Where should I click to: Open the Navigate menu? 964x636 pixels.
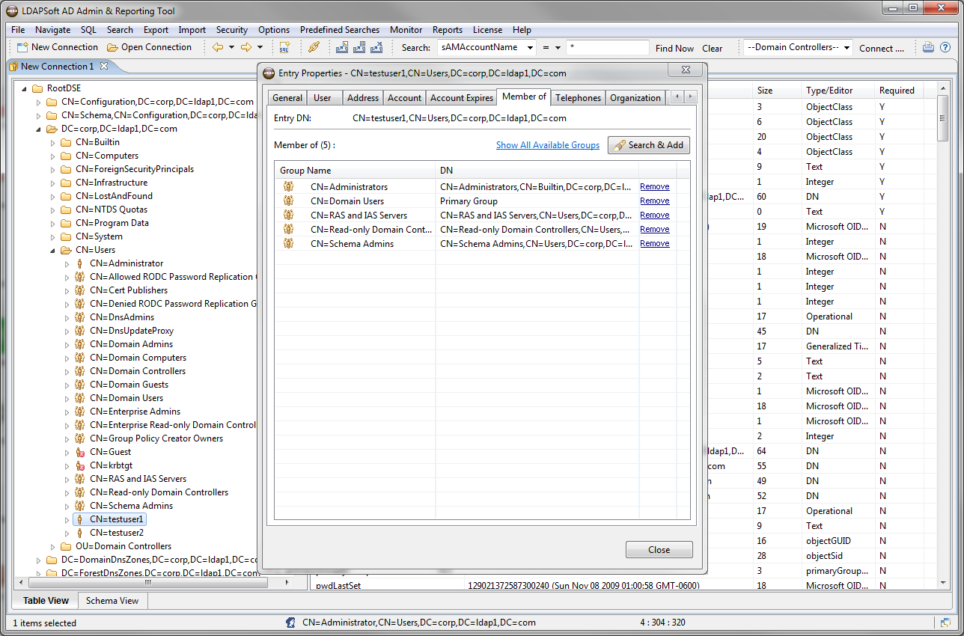tap(53, 30)
